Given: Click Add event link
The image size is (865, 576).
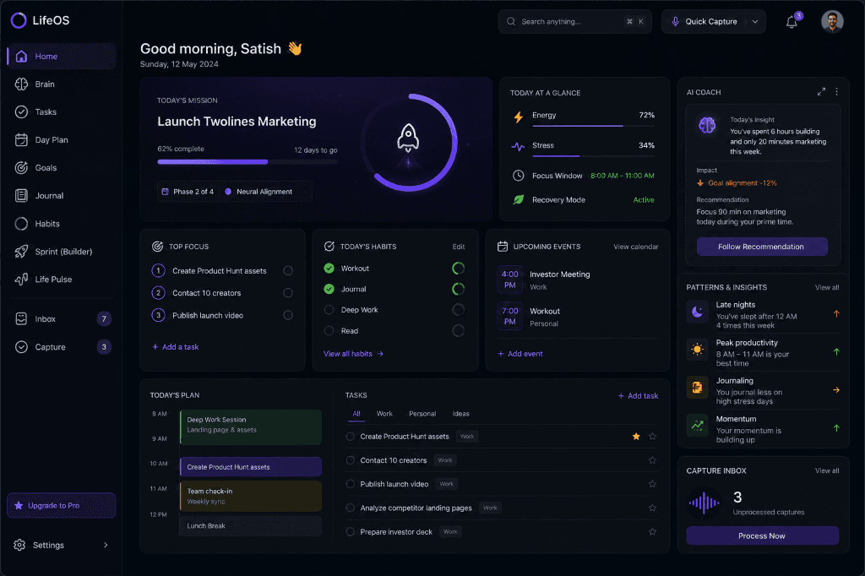Looking at the screenshot, I should tap(520, 354).
